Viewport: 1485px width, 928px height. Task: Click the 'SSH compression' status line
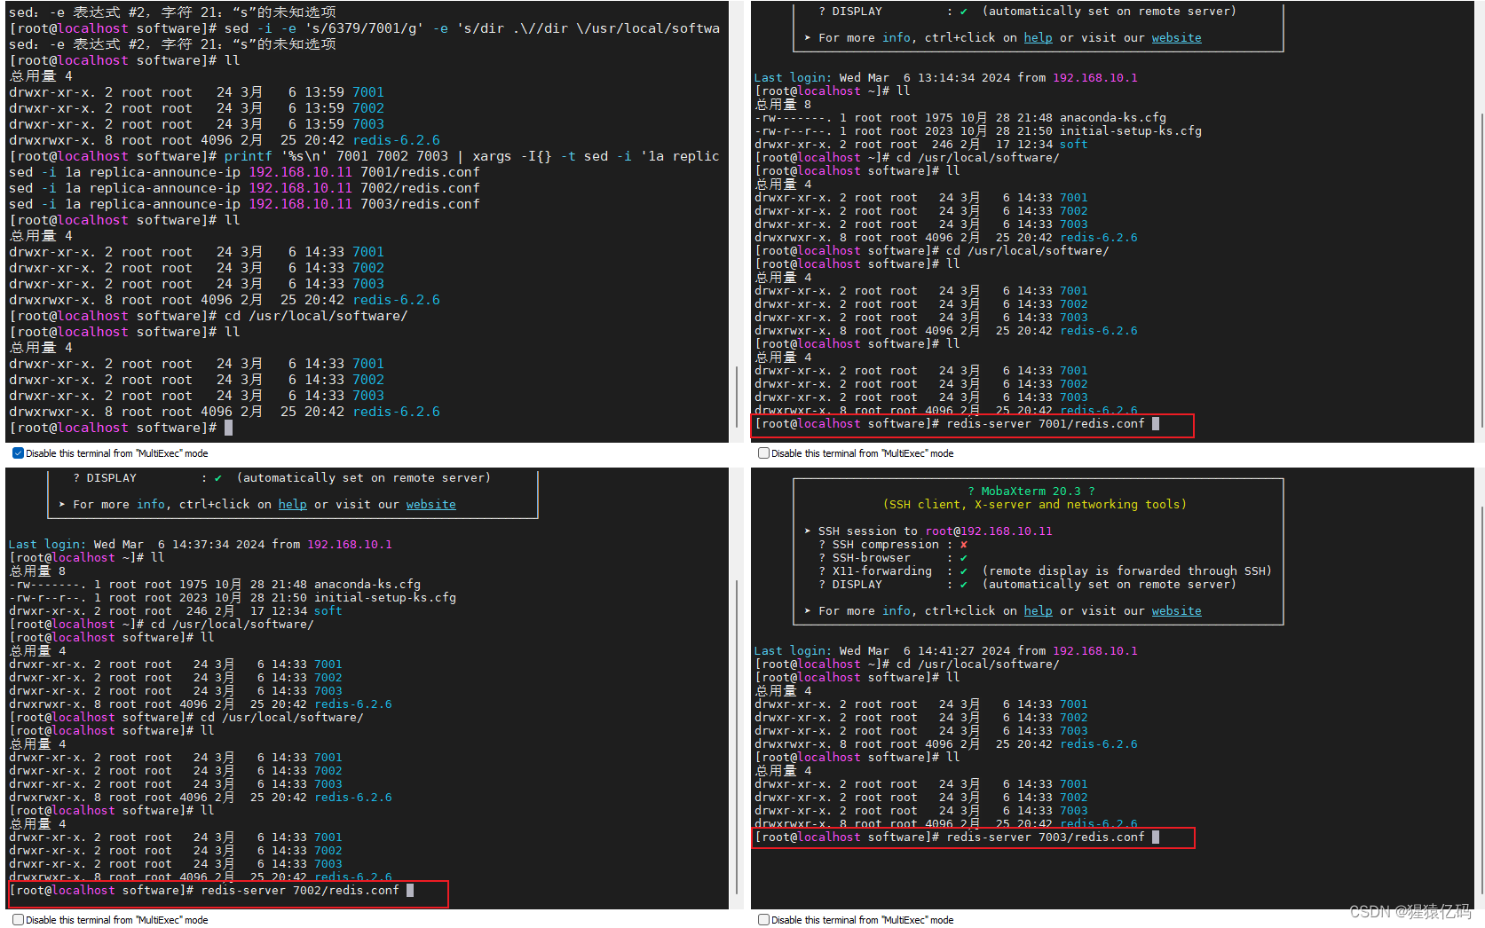point(892,545)
